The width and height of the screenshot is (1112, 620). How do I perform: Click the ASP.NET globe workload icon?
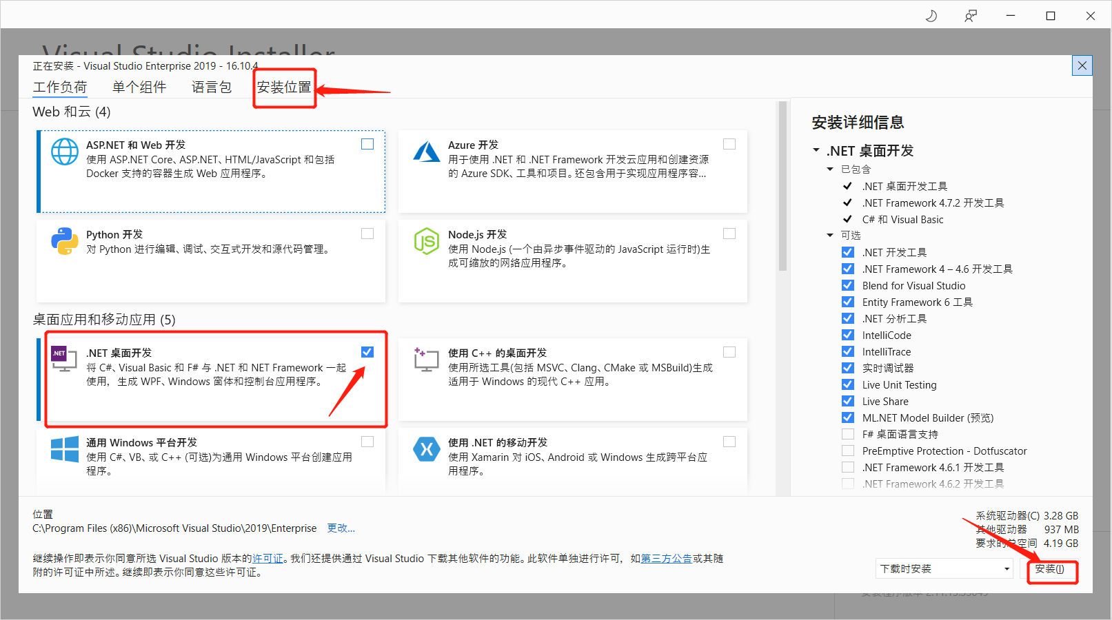[x=65, y=152]
